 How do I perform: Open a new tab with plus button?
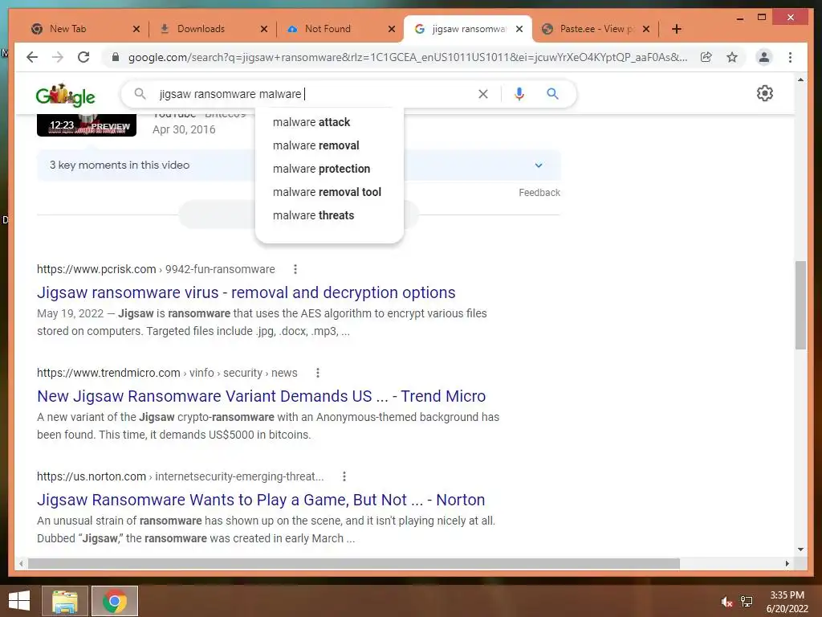tap(676, 29)
